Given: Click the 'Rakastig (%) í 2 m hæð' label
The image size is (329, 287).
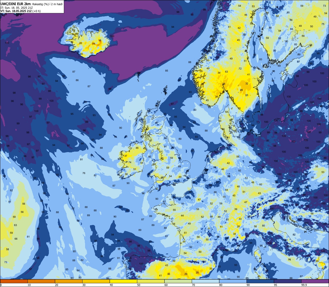Looking at the screenshot, I should (47, 4).
